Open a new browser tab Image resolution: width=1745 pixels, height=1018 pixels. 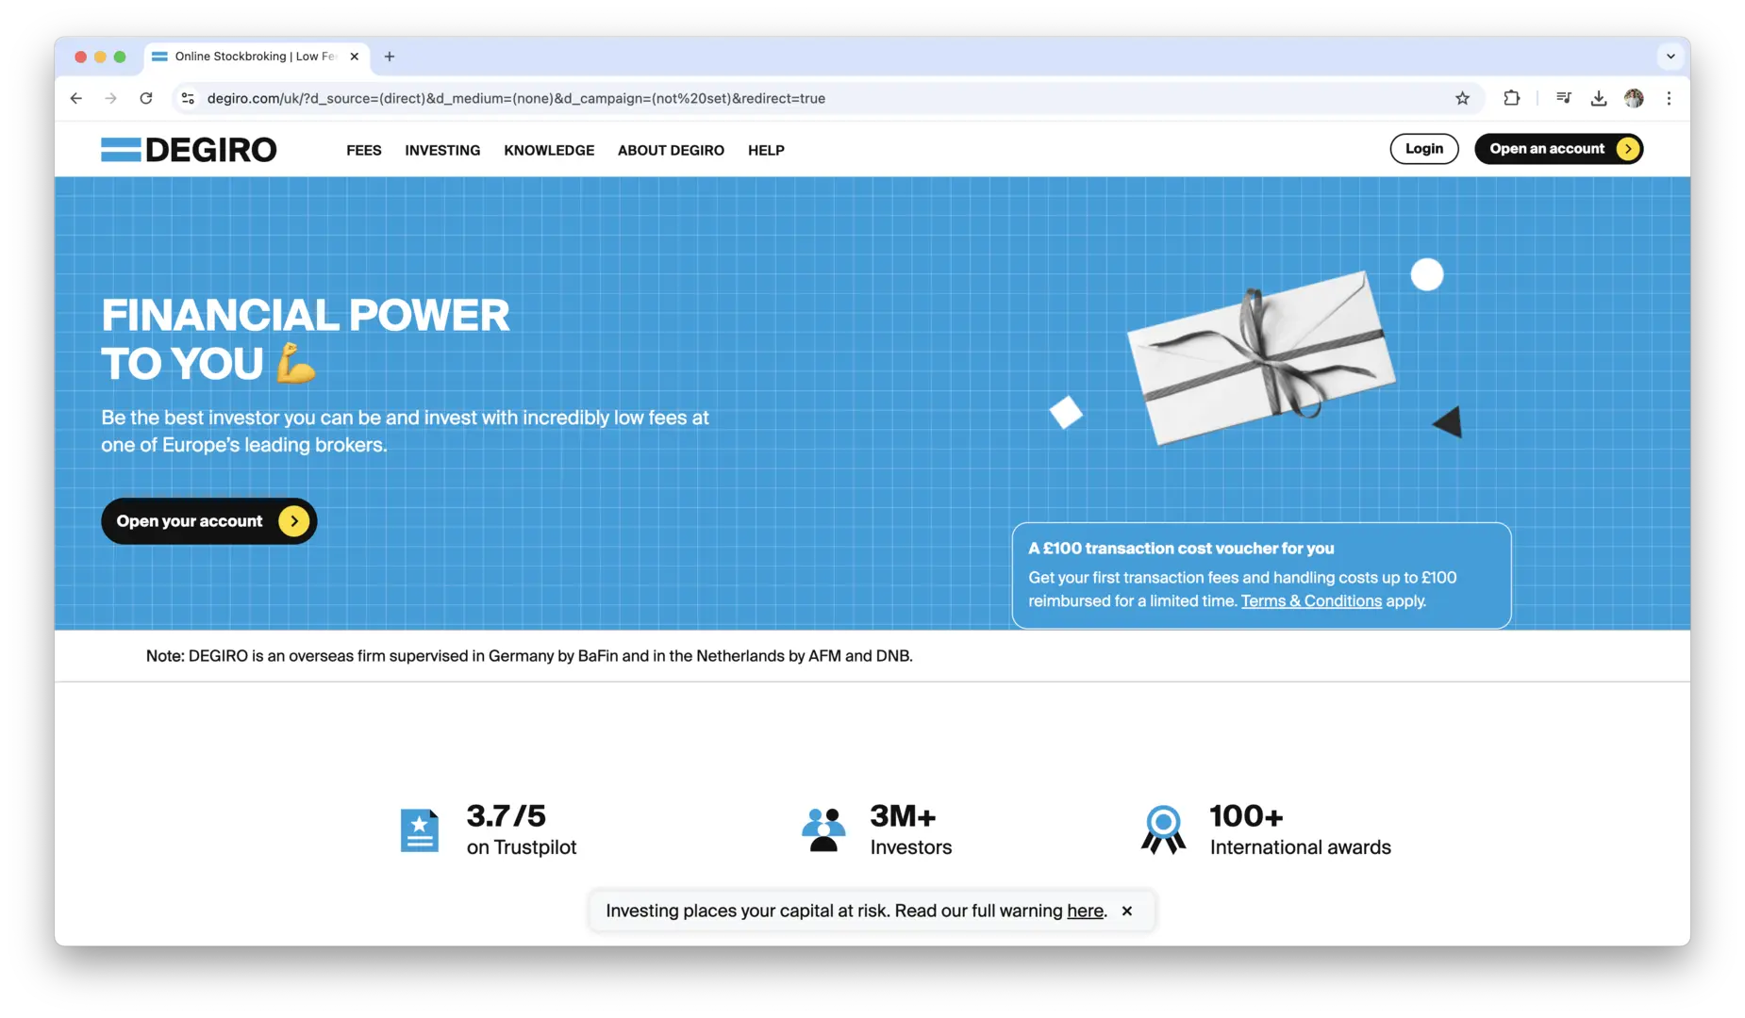tap(390, 57)
